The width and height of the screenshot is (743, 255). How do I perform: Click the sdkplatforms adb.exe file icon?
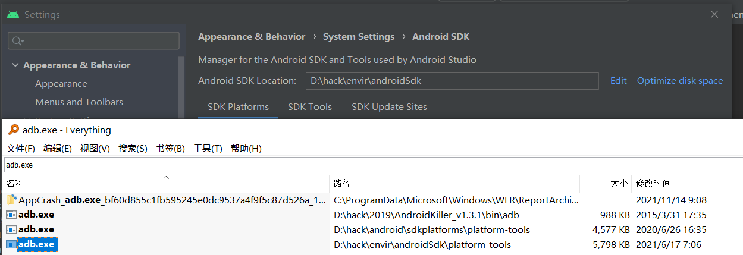click(11, 229)
